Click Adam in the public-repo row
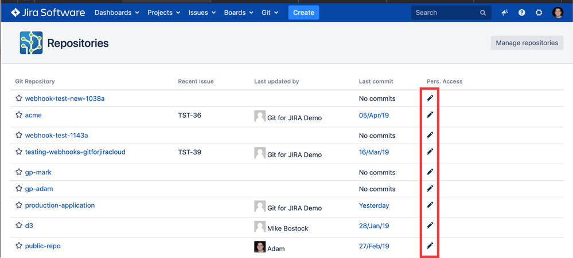Viewport: 573px width, 258px height. 276,249
